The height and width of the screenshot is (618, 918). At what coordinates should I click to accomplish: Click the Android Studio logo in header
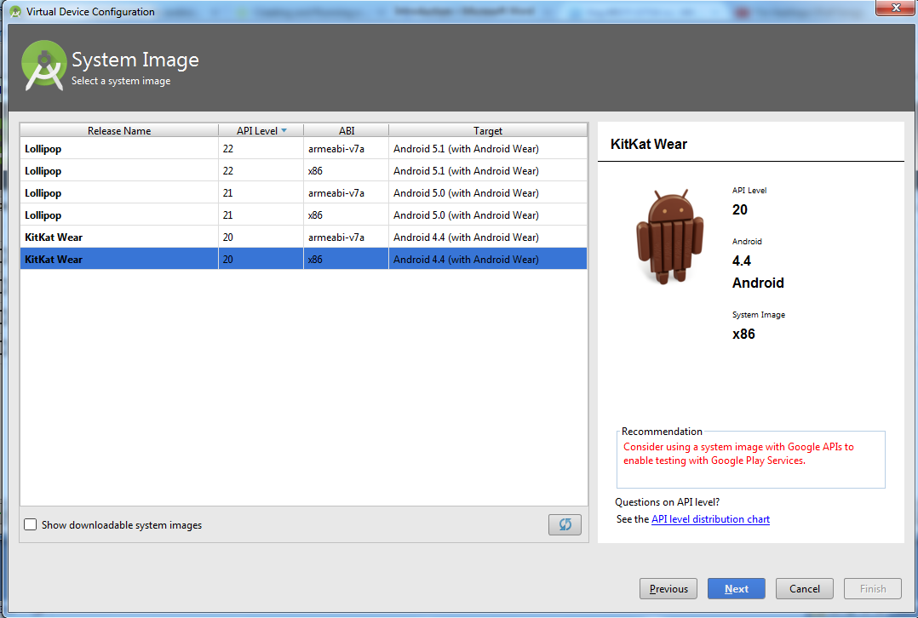44,66
